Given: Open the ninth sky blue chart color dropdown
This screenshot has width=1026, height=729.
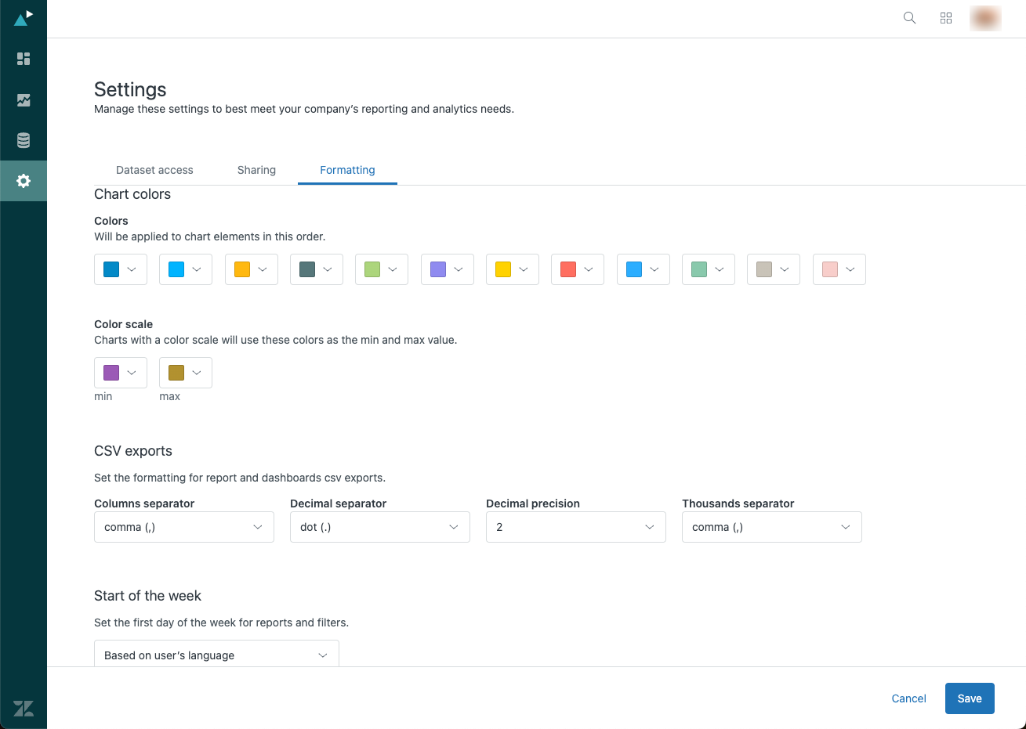Looking at the screenshot, I should click(644, 269).
